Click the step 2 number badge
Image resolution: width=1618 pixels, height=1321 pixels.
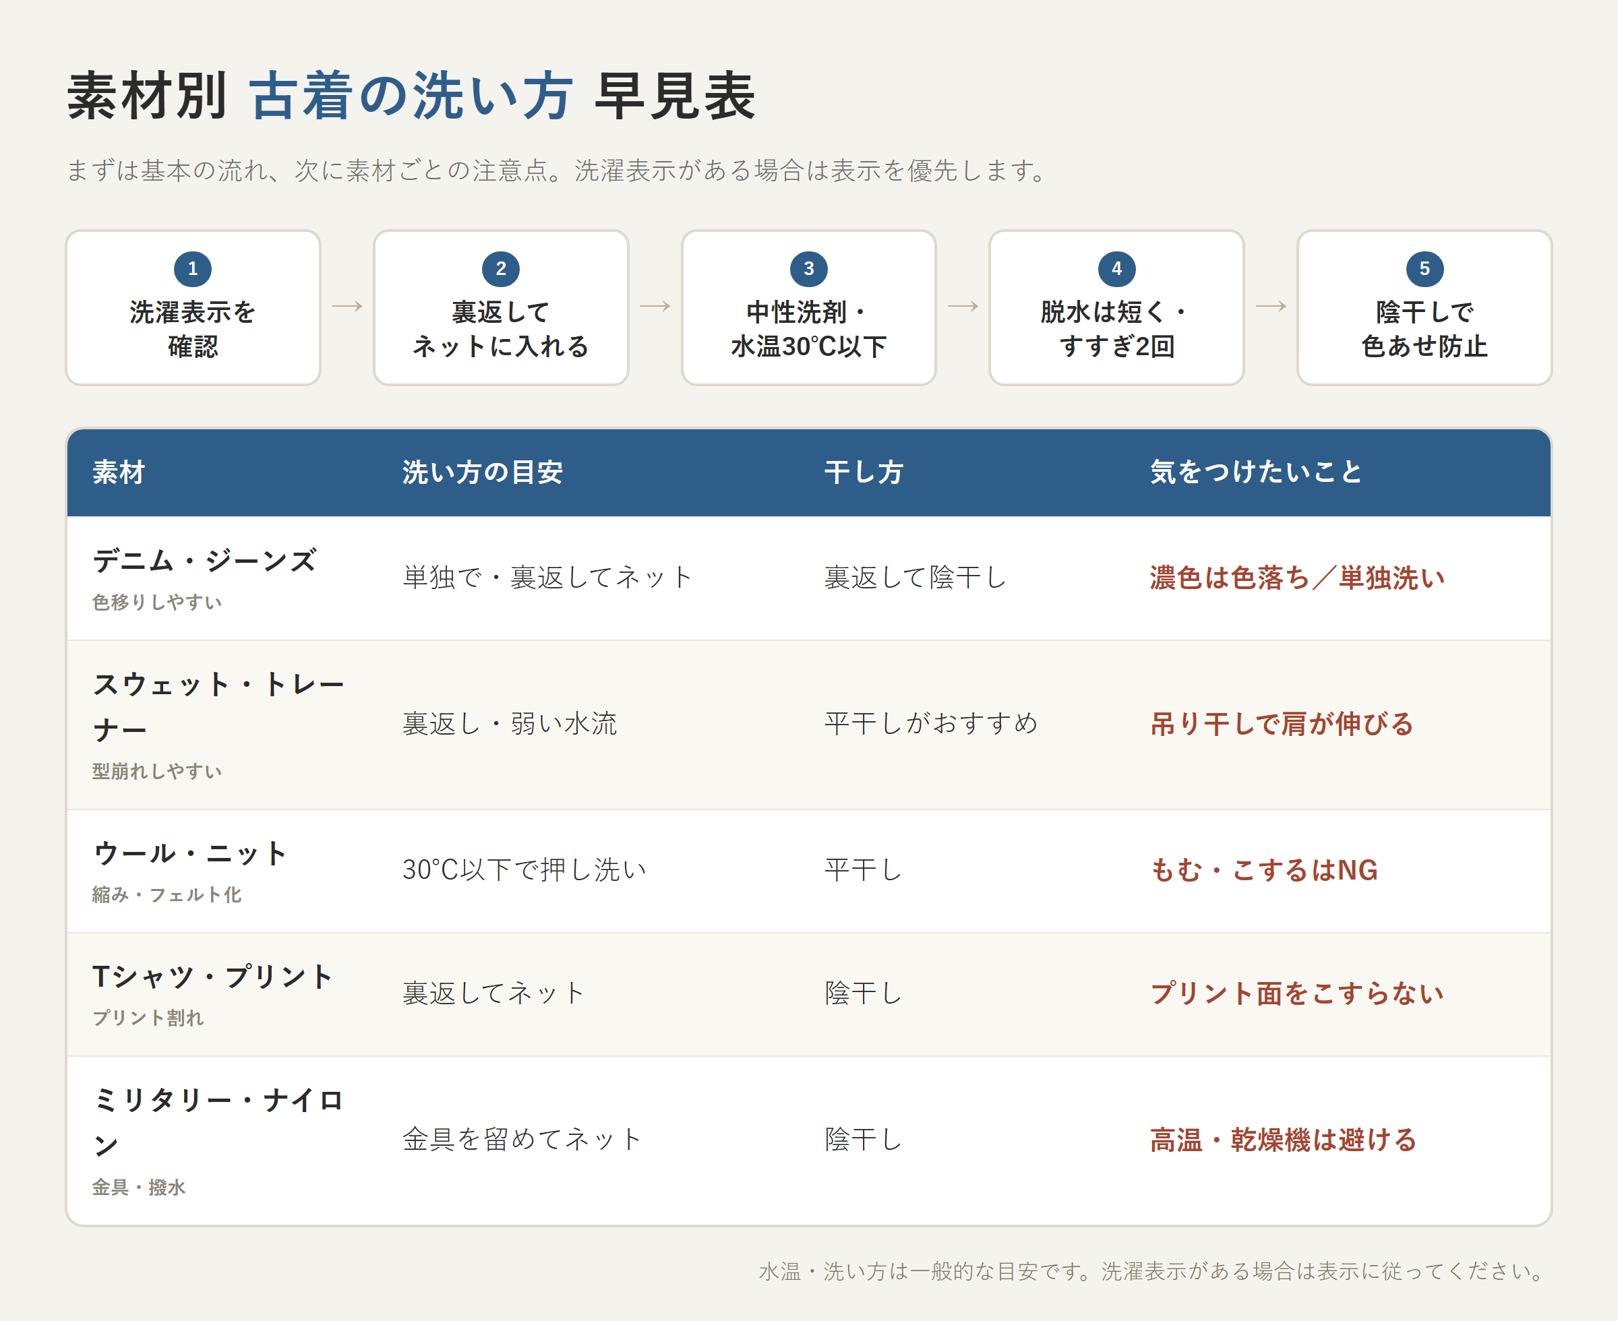[x=501, y=269]
